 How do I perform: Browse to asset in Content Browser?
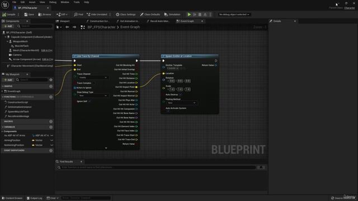click(45, 15)
